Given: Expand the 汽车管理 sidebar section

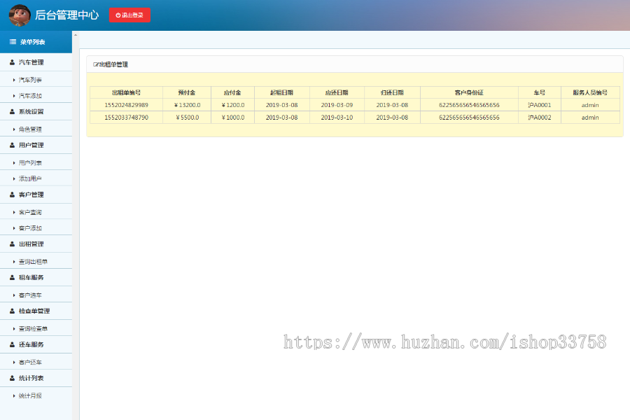Looking at the screenshot, I should (x=31, y=62).
